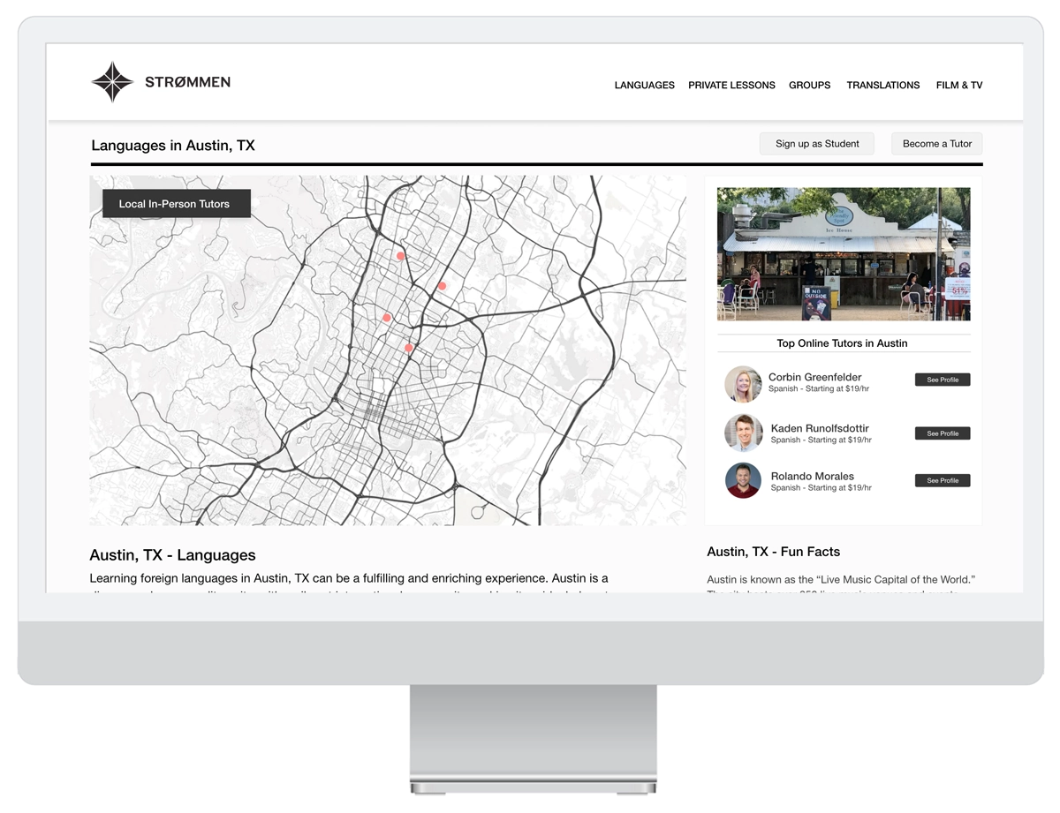The image size is (1060, 813).
Task: See Profile for Rolando Morales
Action: 942,481
